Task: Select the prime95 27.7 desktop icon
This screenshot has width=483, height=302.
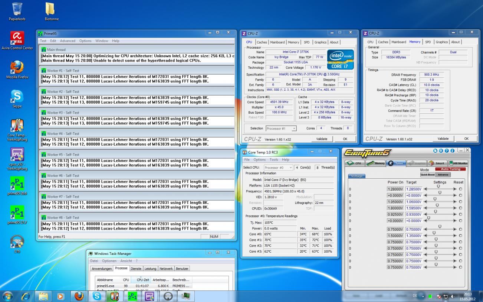Action: coord(17,215)
